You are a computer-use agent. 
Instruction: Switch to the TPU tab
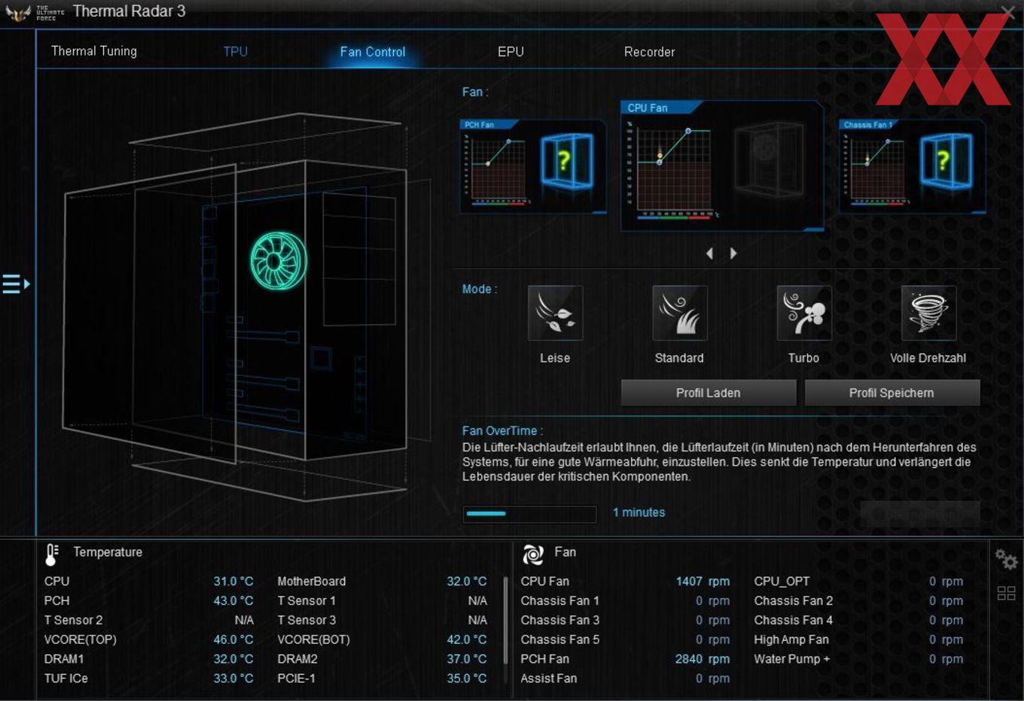pyautogui.click(x=236, y=51)
